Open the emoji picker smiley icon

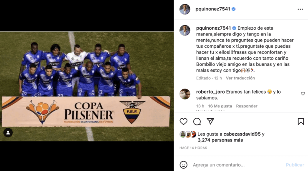click(184, 165)
